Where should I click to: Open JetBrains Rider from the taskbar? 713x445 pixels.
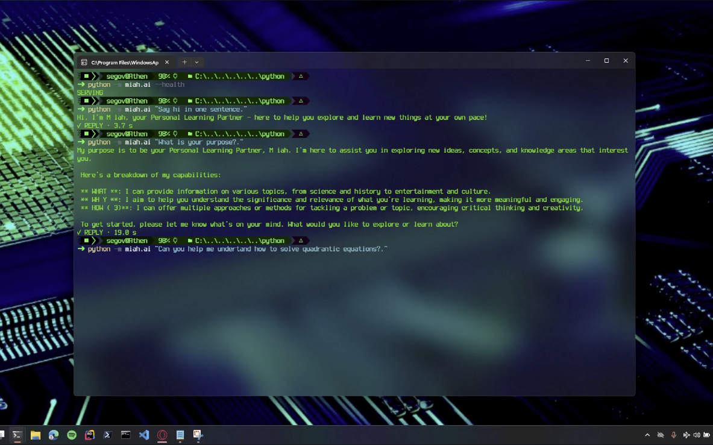(x=90, y=435)
